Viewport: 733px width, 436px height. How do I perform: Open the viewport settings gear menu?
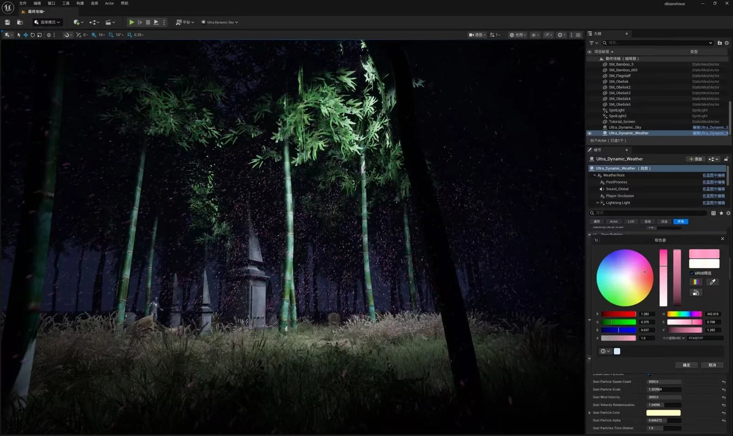pos(561,35)
